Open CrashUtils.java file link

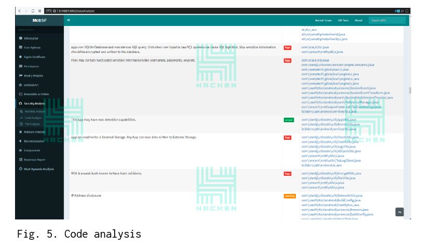click(x=330, y=142)
